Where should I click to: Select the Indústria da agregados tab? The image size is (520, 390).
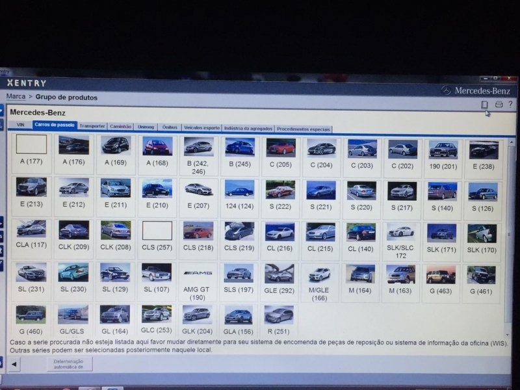pyautogui.click(x=248, y=129)
